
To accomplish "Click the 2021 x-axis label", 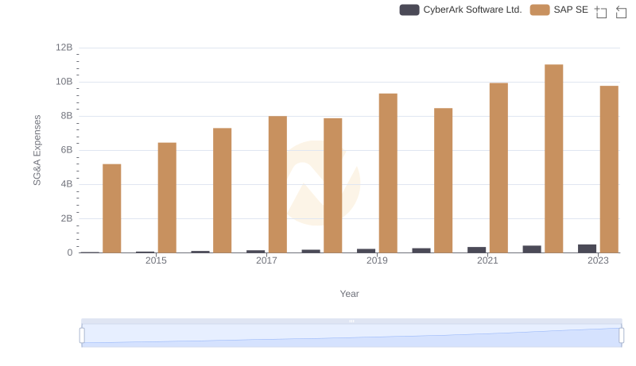I will 487,260.
